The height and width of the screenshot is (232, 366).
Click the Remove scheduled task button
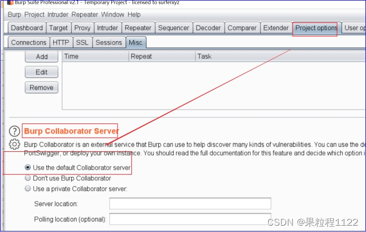point(42,88)
